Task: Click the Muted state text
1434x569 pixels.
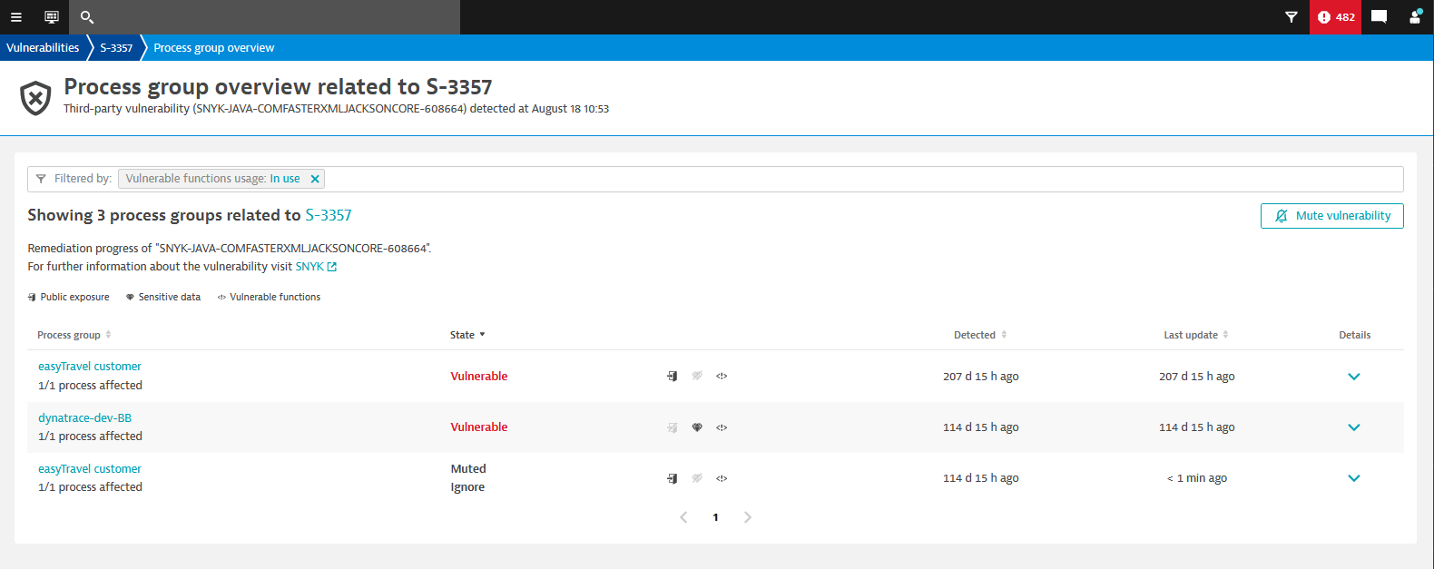Action: 468,469
